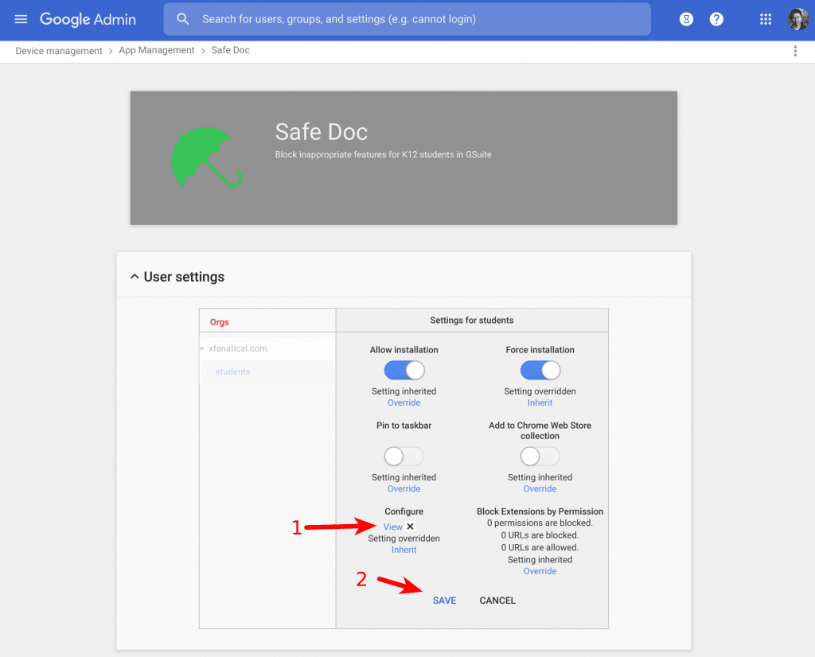
Task: Enable the Pin to taskbar switch
Action: [404, 457]
